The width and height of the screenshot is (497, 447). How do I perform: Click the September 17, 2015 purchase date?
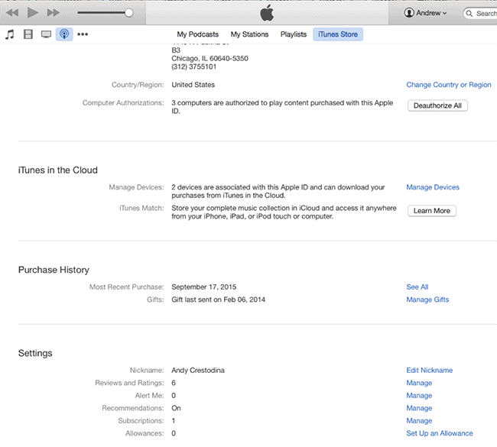point(204,287)
